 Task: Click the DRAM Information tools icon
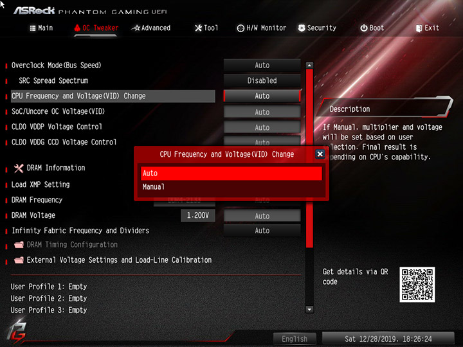click(19, 168)
